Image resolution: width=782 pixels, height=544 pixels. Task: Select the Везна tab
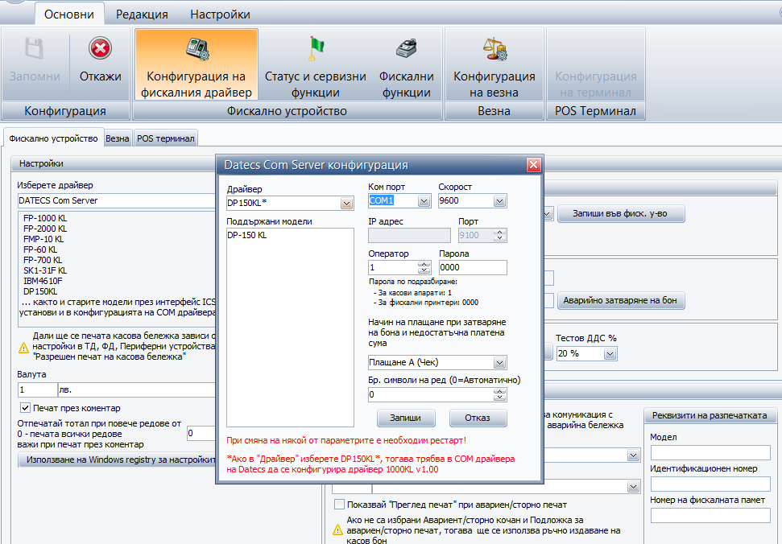(118, 138)
